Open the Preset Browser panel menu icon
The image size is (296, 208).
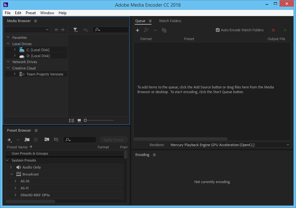pyautogui.click(x=36, y=131)
